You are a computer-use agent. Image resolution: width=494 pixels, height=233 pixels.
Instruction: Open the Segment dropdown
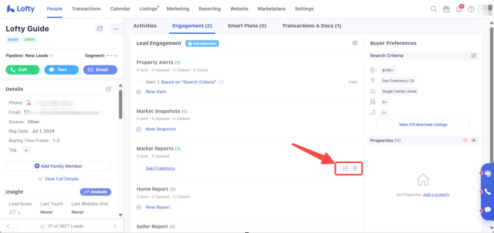101,56
